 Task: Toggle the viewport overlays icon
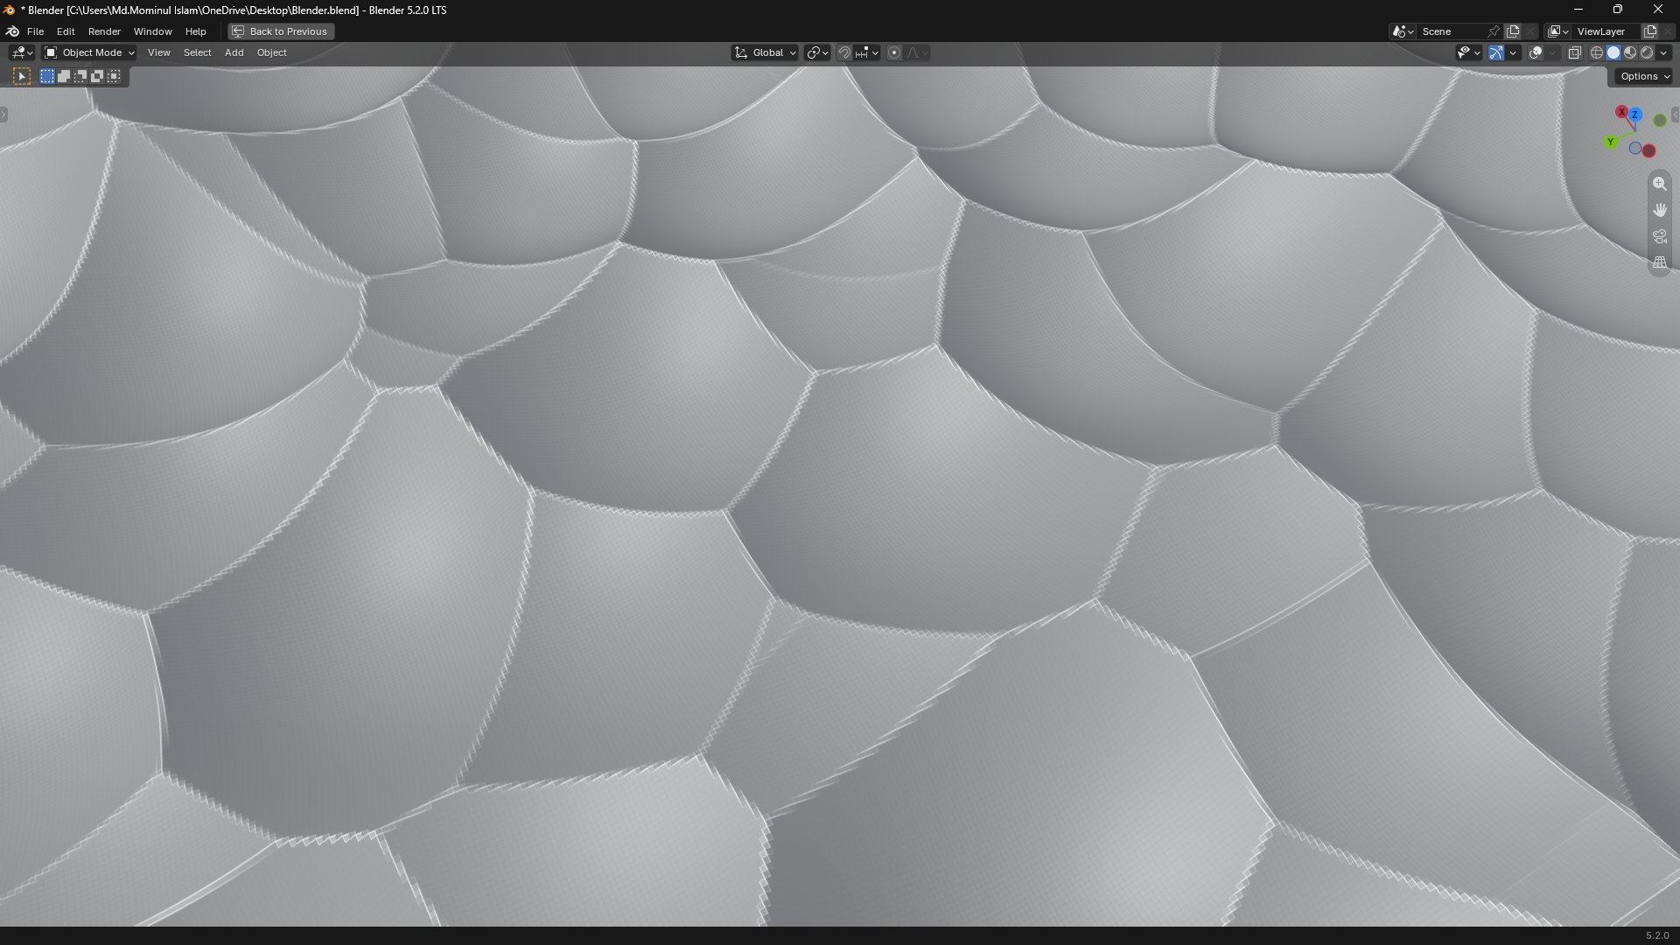pyautogui.click(x=1536, y=52)
